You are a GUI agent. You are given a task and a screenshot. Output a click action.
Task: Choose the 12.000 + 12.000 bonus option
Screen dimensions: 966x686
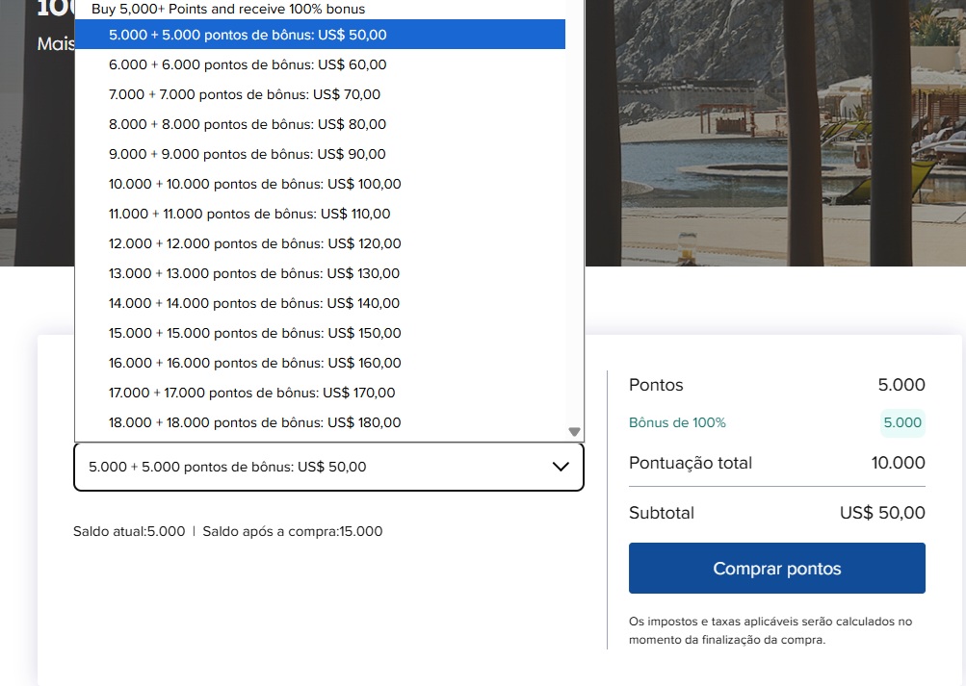[255, 243]
